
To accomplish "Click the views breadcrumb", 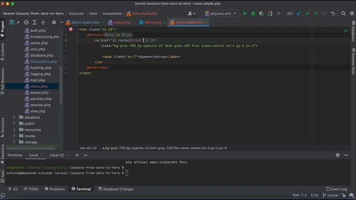I will [93, 13].
